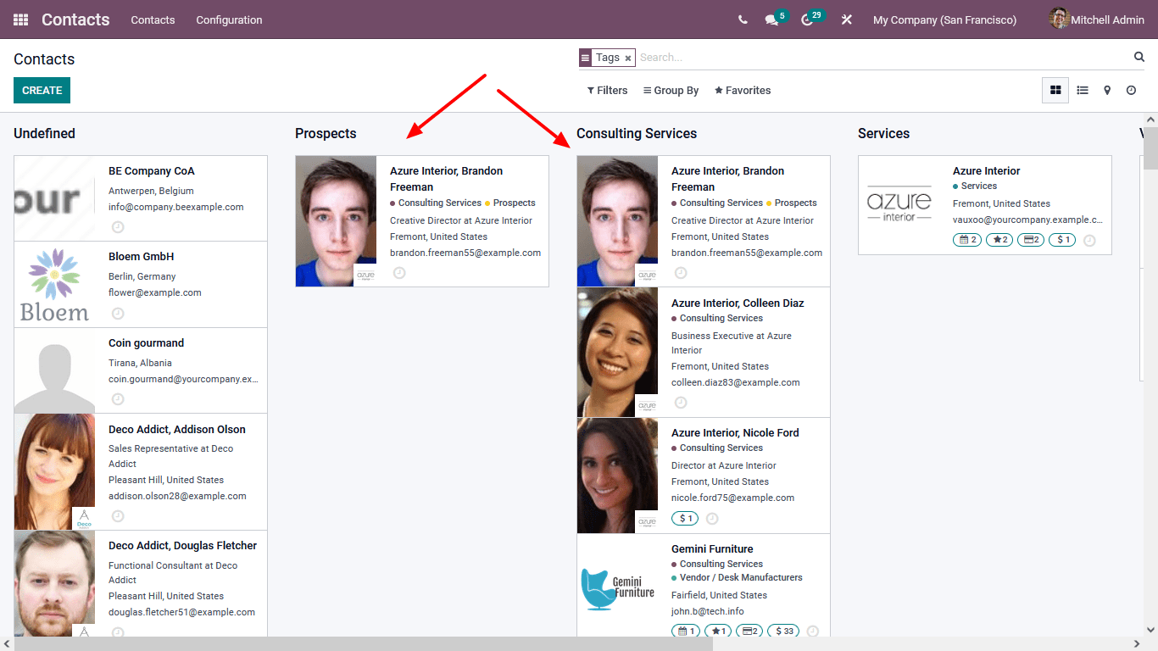This screenshot has height=651, width=1158.
Task: Click Vendor / Desk Manufacturers tag on Gemini Furniture
Action: 737,577
